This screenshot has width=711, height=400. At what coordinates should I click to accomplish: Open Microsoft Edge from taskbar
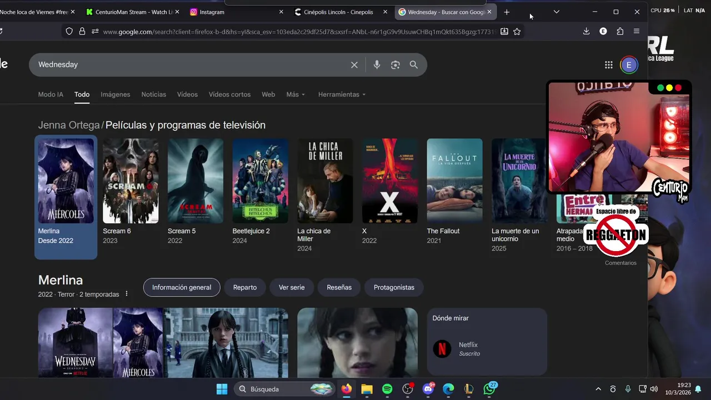pos(448,389)
